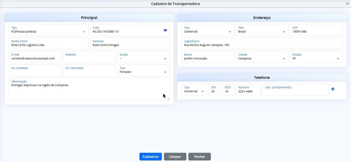Click inside the Observação text area
351x162 pixels.
point(89,89)
